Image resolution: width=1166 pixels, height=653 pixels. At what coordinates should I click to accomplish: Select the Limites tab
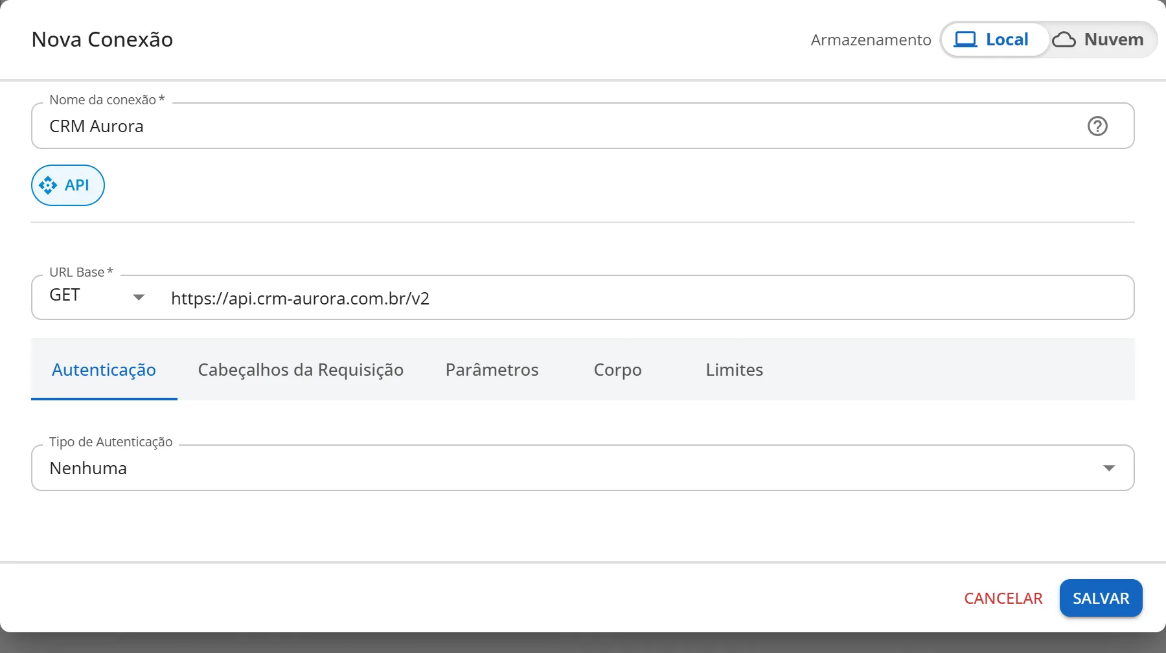point(734,370)
